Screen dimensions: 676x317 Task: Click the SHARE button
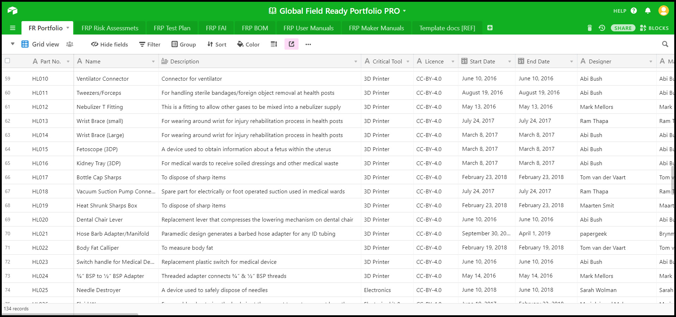point(623,28)
